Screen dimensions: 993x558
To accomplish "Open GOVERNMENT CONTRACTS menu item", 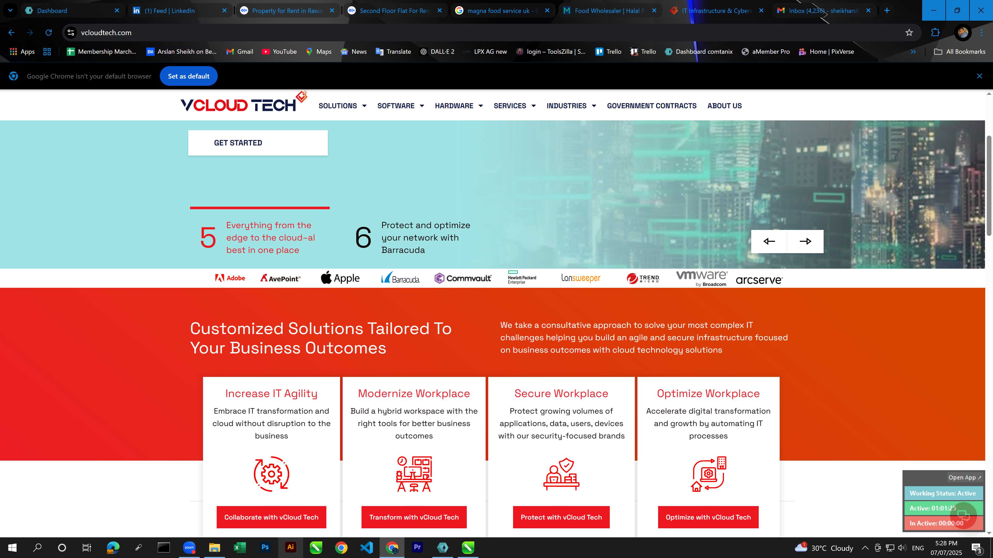I will coord(651,106).
